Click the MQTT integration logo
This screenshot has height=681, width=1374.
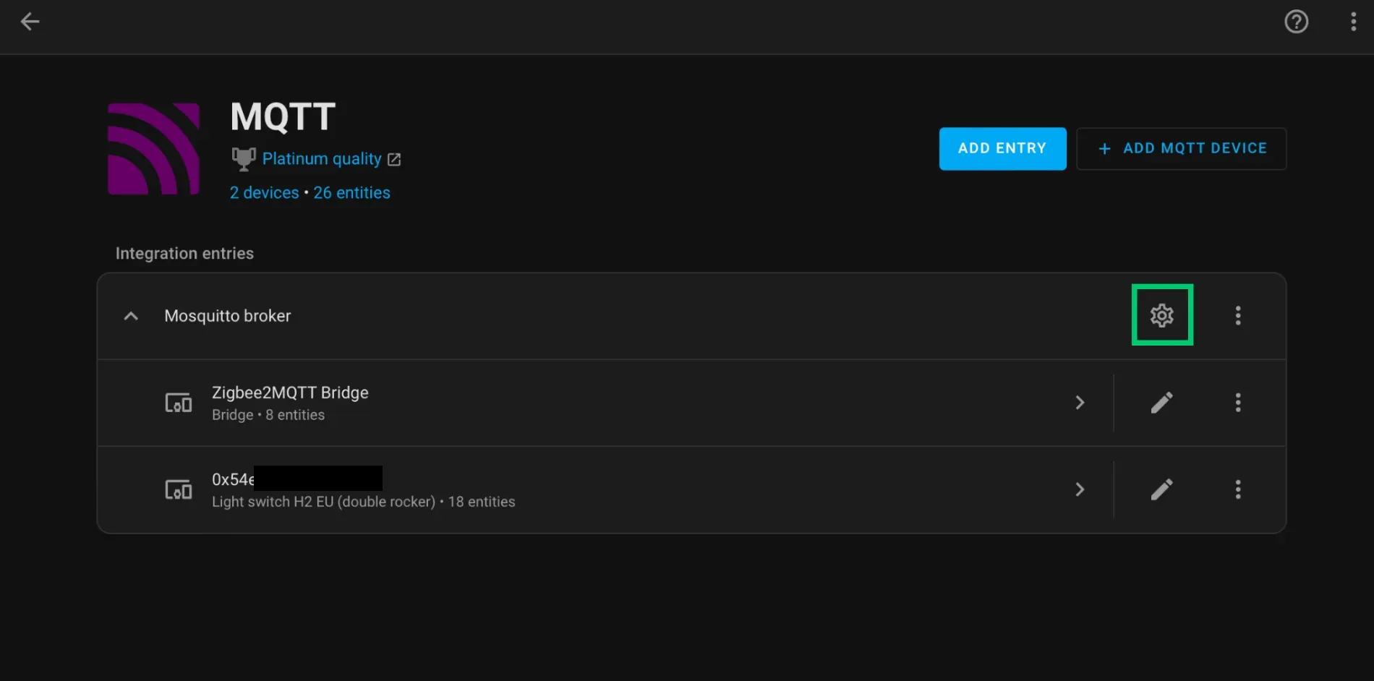(153, 148)
